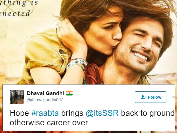
Task: Click the word "brings" in the tweet
Action: click(72, 113)
